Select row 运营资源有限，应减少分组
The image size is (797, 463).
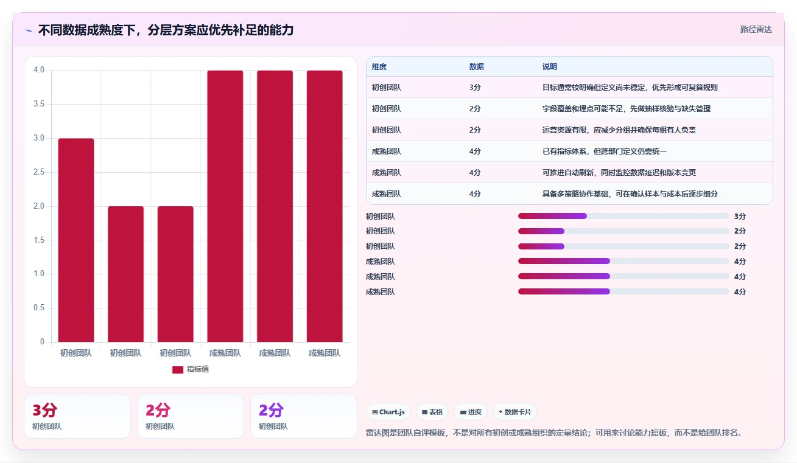tap(569, 130)
